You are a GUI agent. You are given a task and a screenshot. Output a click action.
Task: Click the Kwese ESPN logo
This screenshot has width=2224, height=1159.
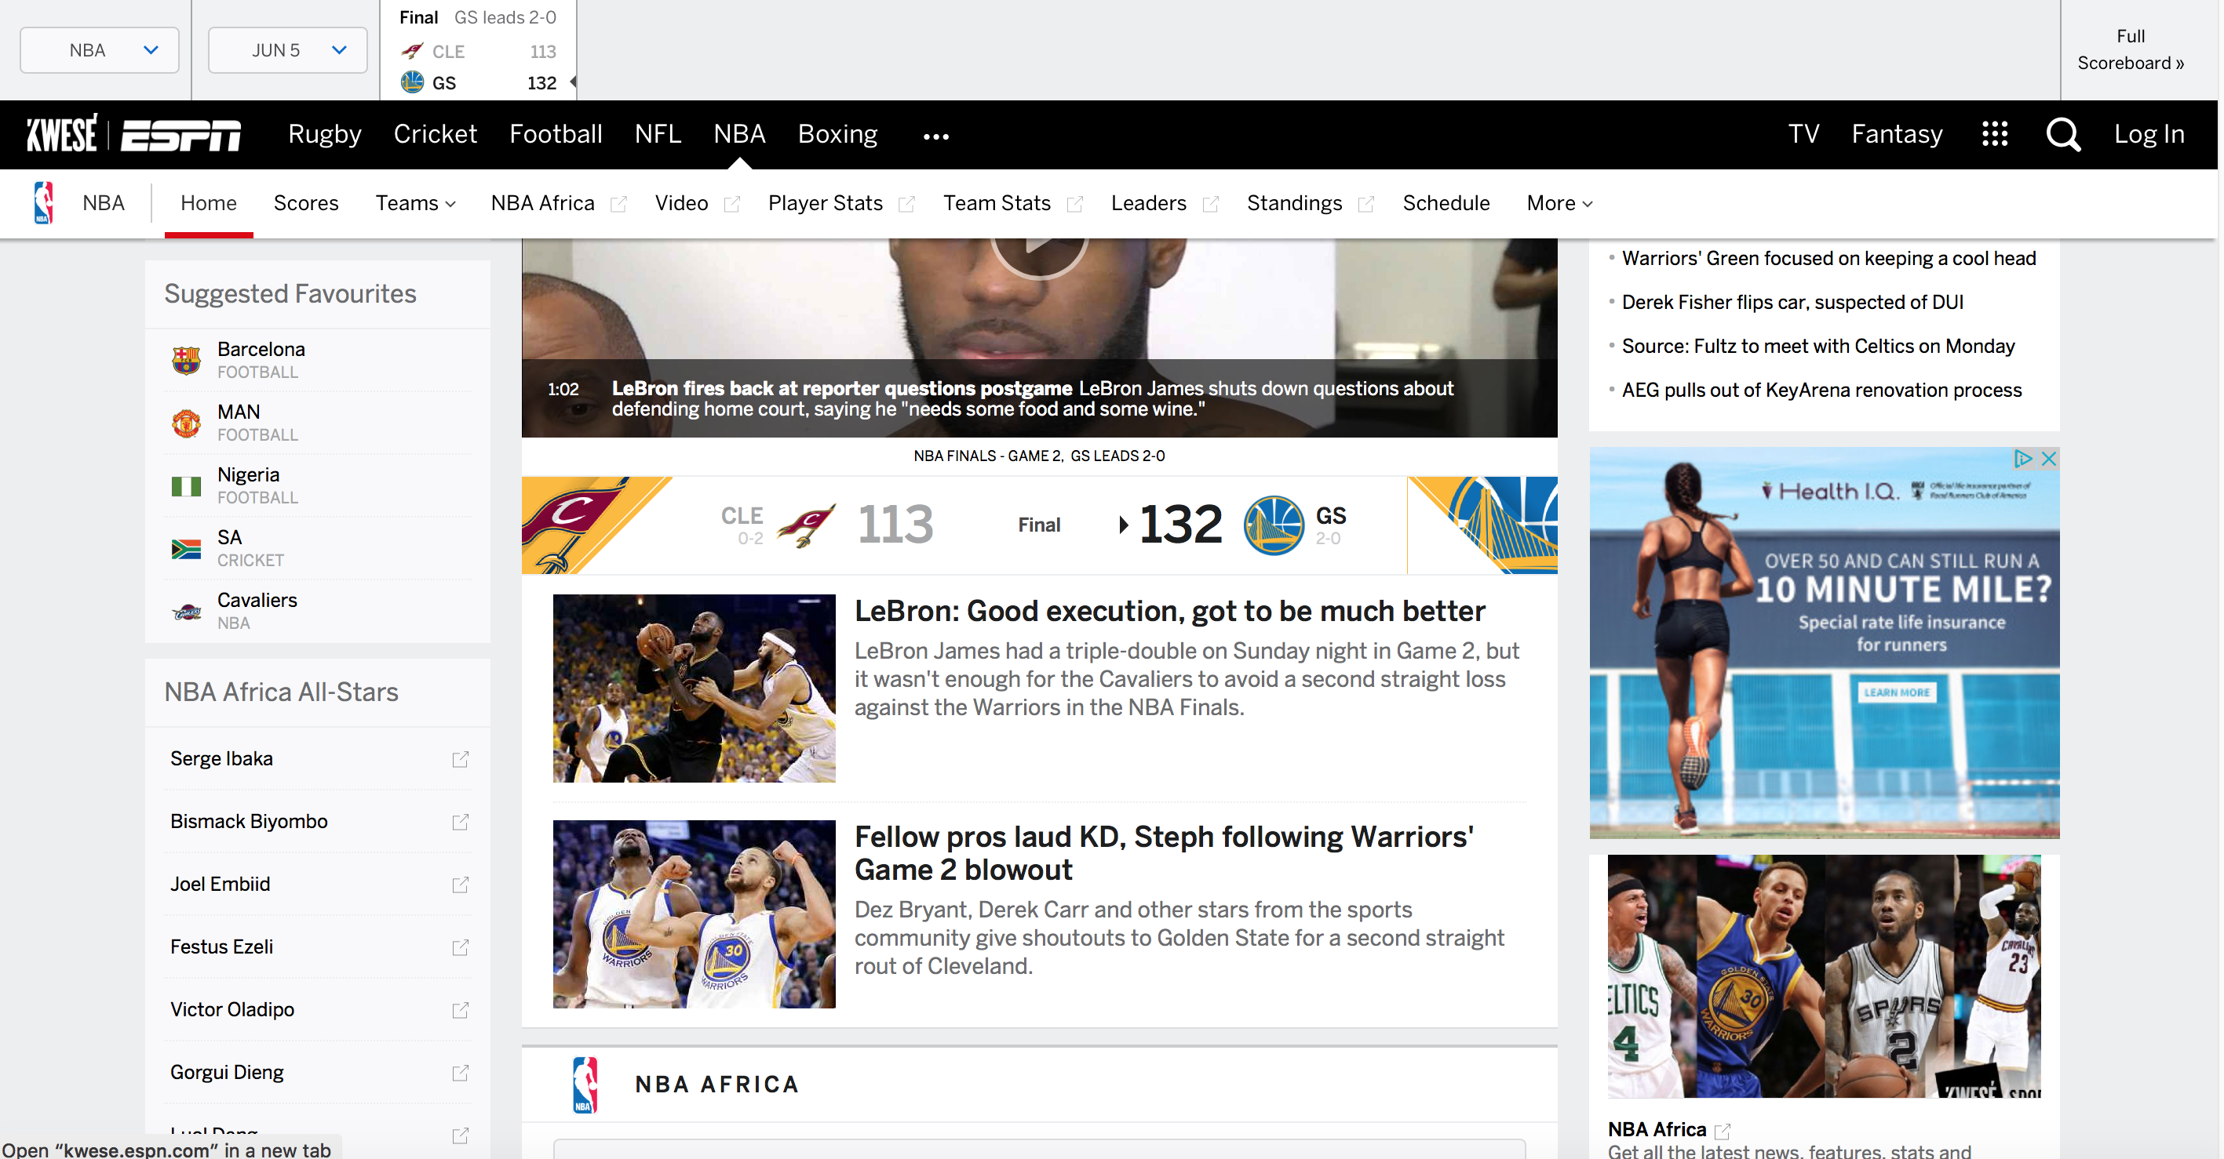[x=134, y=135]
